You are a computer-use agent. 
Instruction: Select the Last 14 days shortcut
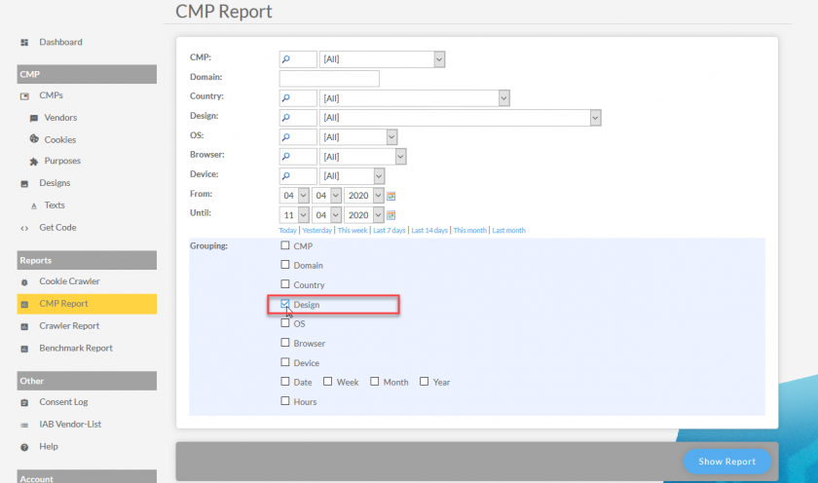[429, 231]
